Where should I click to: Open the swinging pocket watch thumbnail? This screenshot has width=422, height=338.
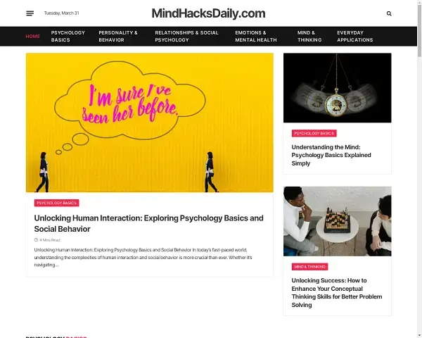[337, 88]
